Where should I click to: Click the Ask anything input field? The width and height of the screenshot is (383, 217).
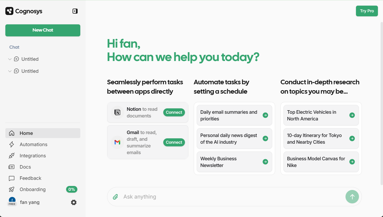230,197
